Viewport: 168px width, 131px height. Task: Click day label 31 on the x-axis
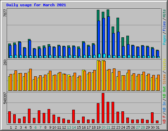[x=157, y=127]
